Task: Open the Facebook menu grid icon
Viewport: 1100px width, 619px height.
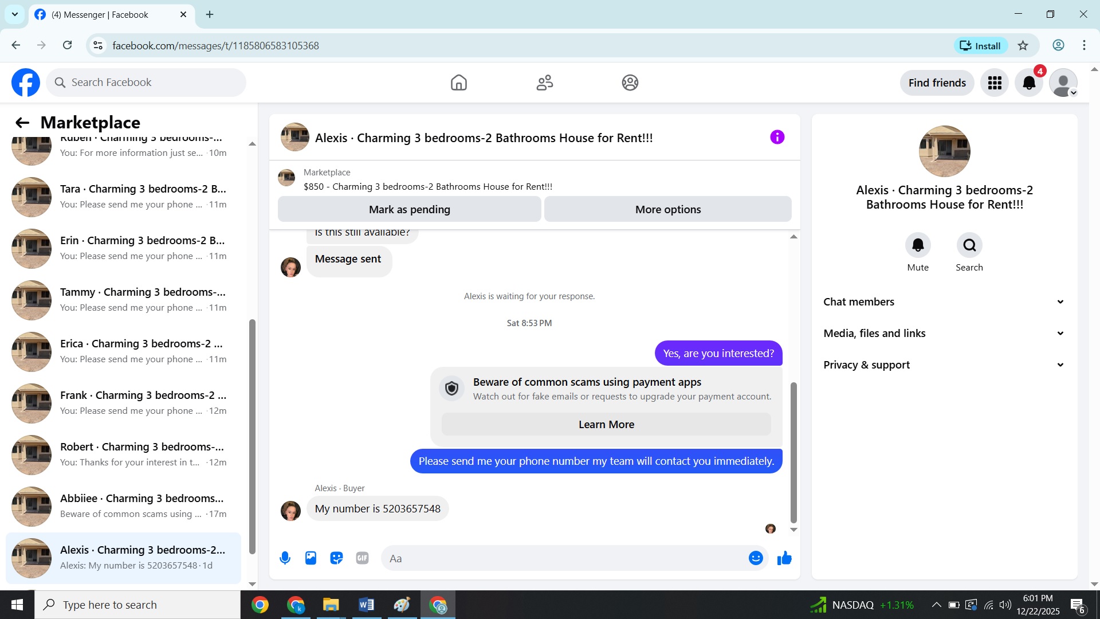Action: click(x=995, y=83)
